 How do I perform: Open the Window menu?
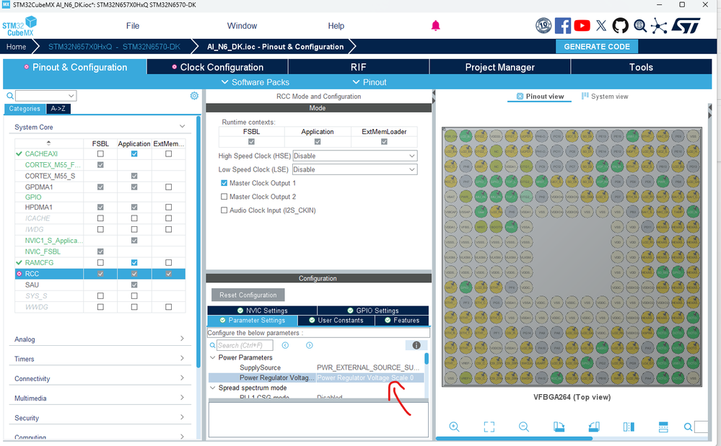click(x=242, y=26)
